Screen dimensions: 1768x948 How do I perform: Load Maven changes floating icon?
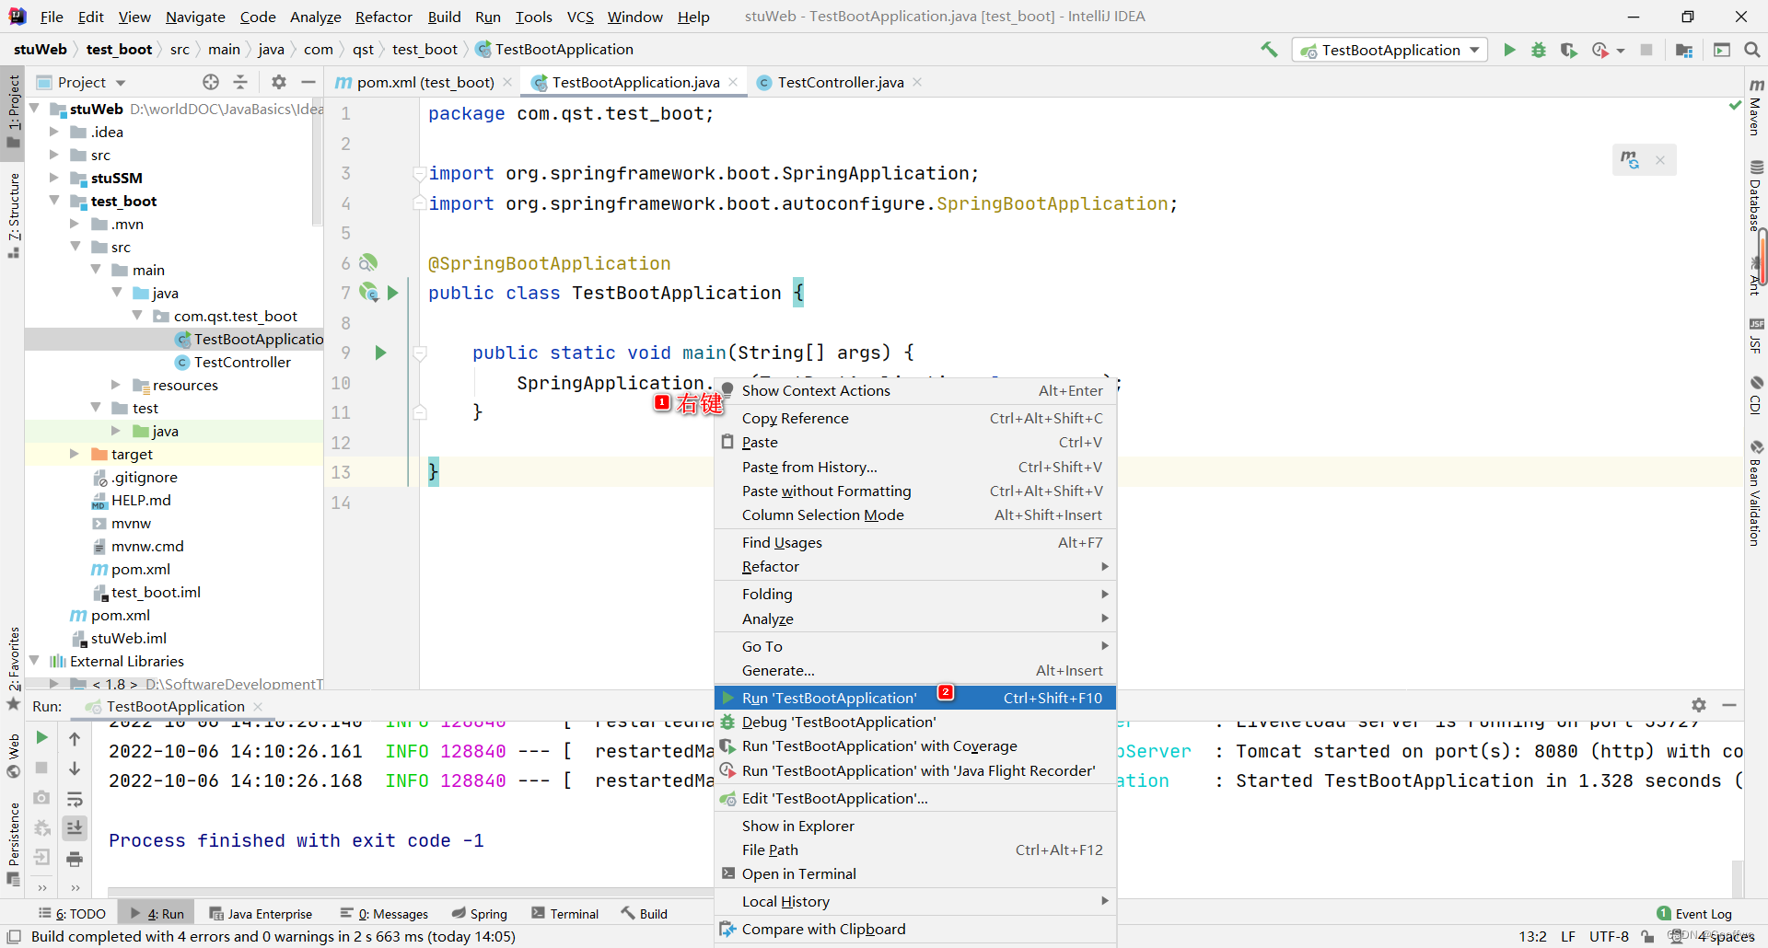1630,160
